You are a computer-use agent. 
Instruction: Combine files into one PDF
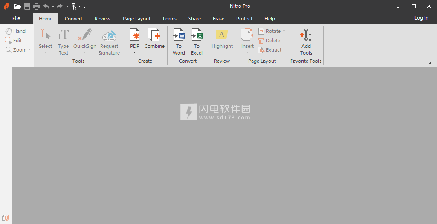click(154, 38)
